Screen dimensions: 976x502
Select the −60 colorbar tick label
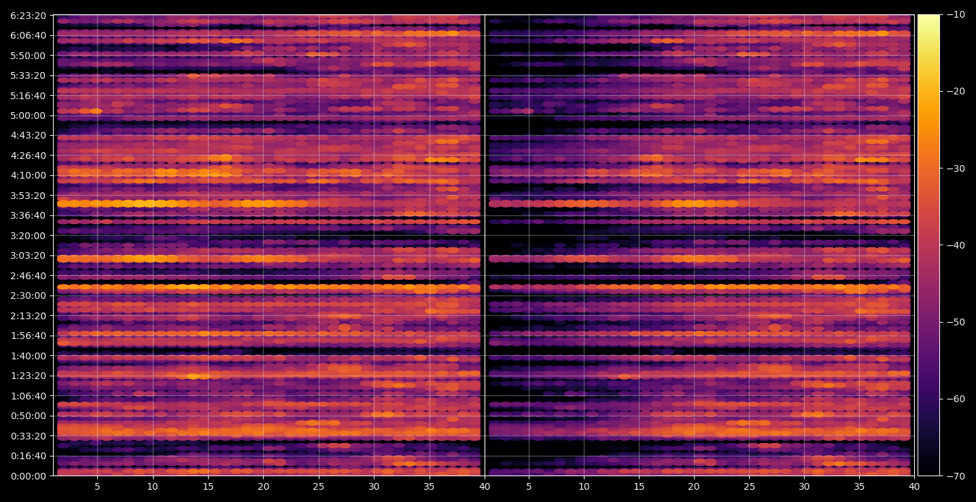click(955, 399)
